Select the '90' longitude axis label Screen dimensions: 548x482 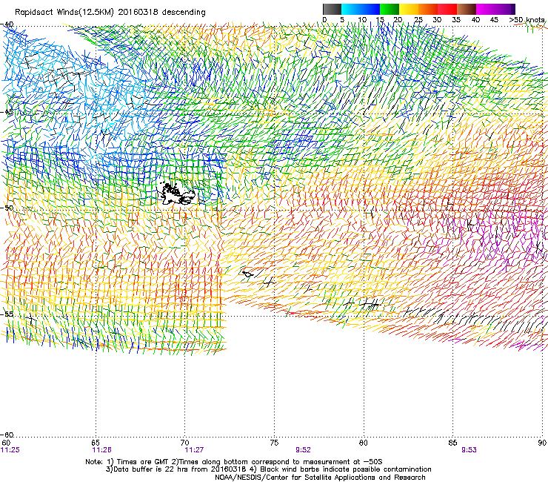coord(542,443)
